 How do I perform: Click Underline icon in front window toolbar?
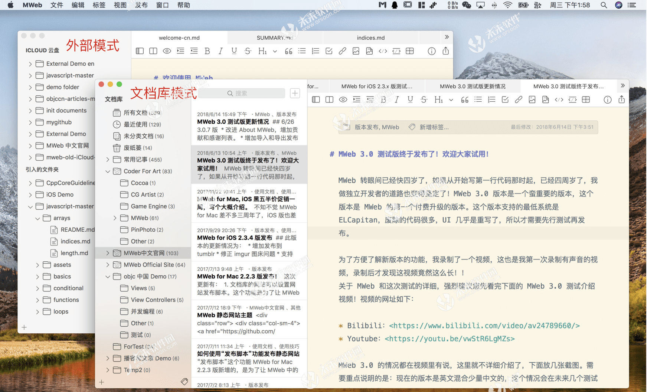[x=410, y=99]
